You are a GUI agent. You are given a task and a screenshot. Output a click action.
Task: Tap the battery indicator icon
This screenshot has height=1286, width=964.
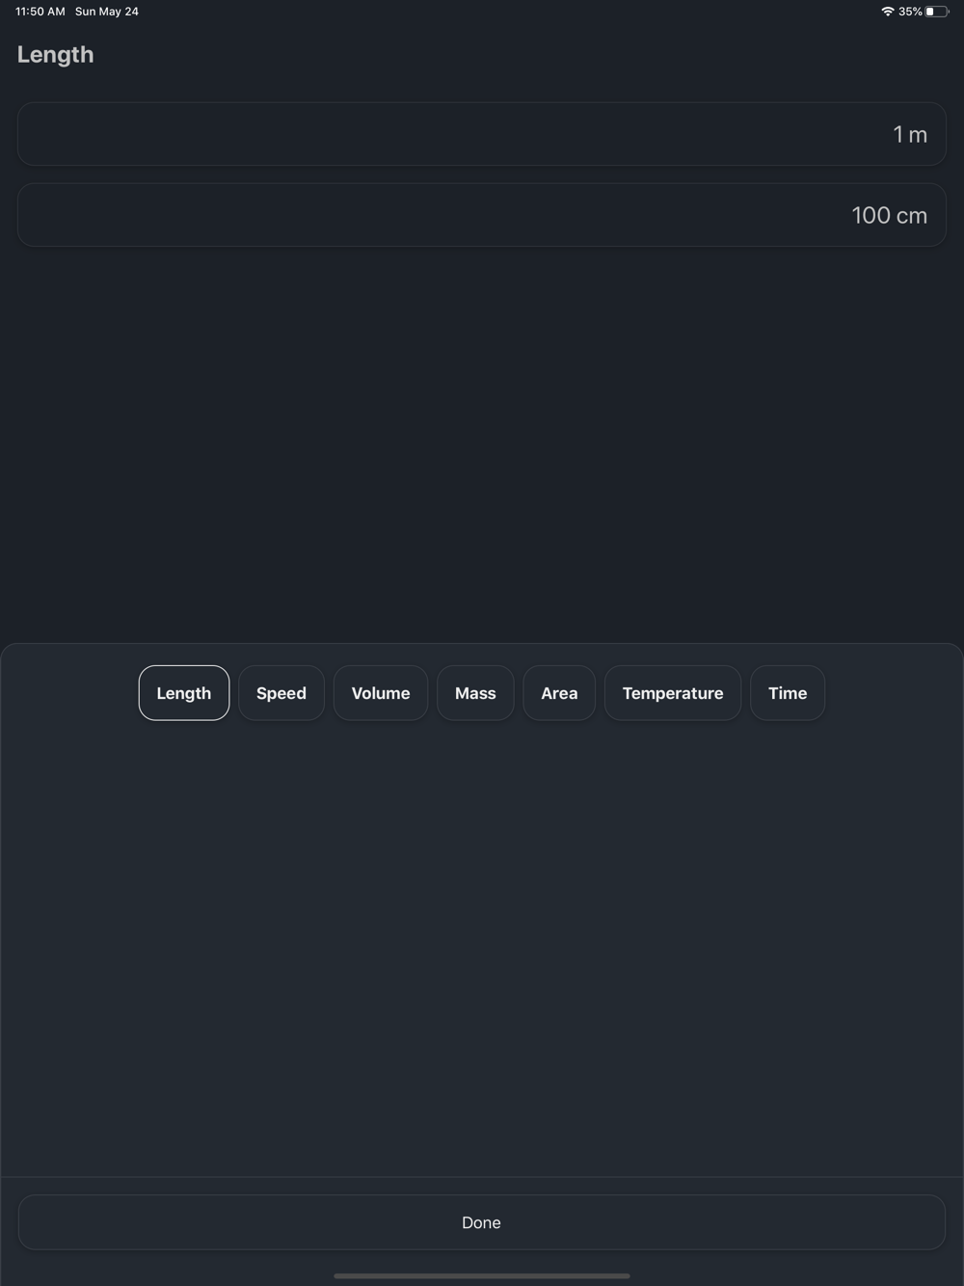tap(937, 12)
